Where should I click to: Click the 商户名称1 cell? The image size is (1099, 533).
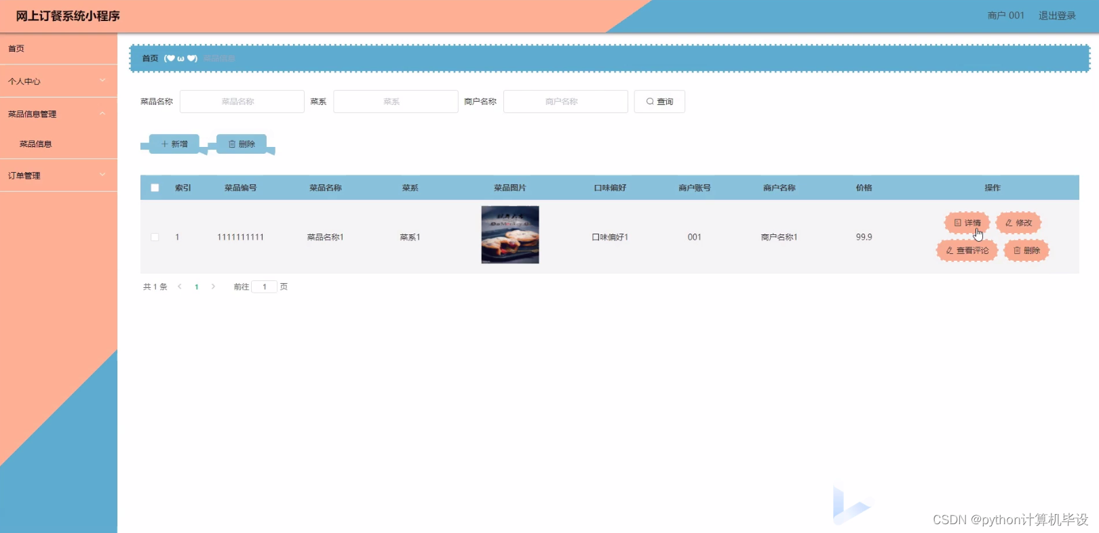(x=779, y=237)
